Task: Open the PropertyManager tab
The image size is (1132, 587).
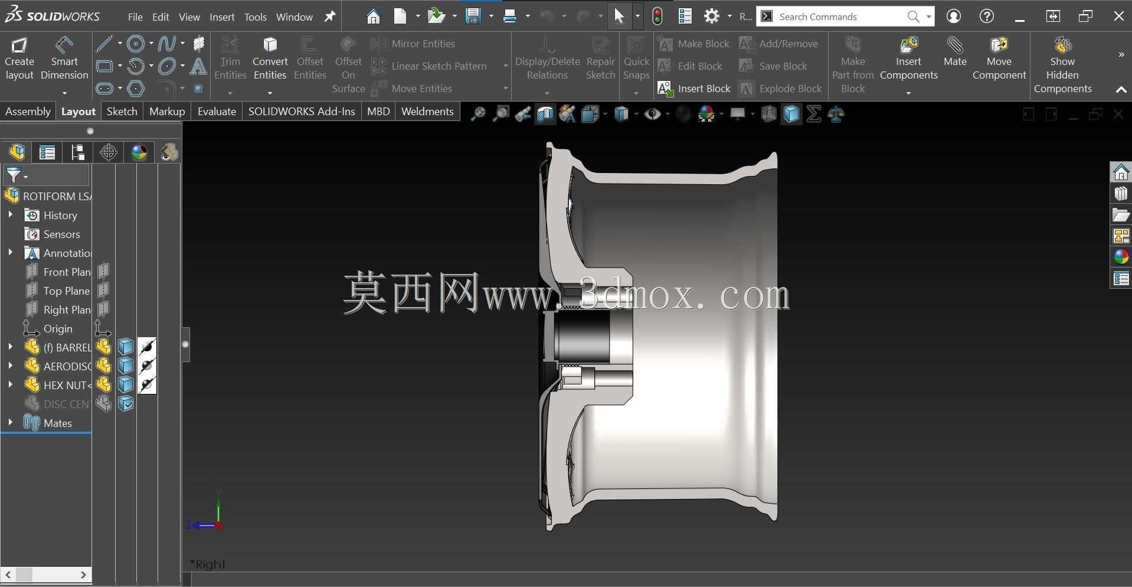Action: tap(47, 152)
